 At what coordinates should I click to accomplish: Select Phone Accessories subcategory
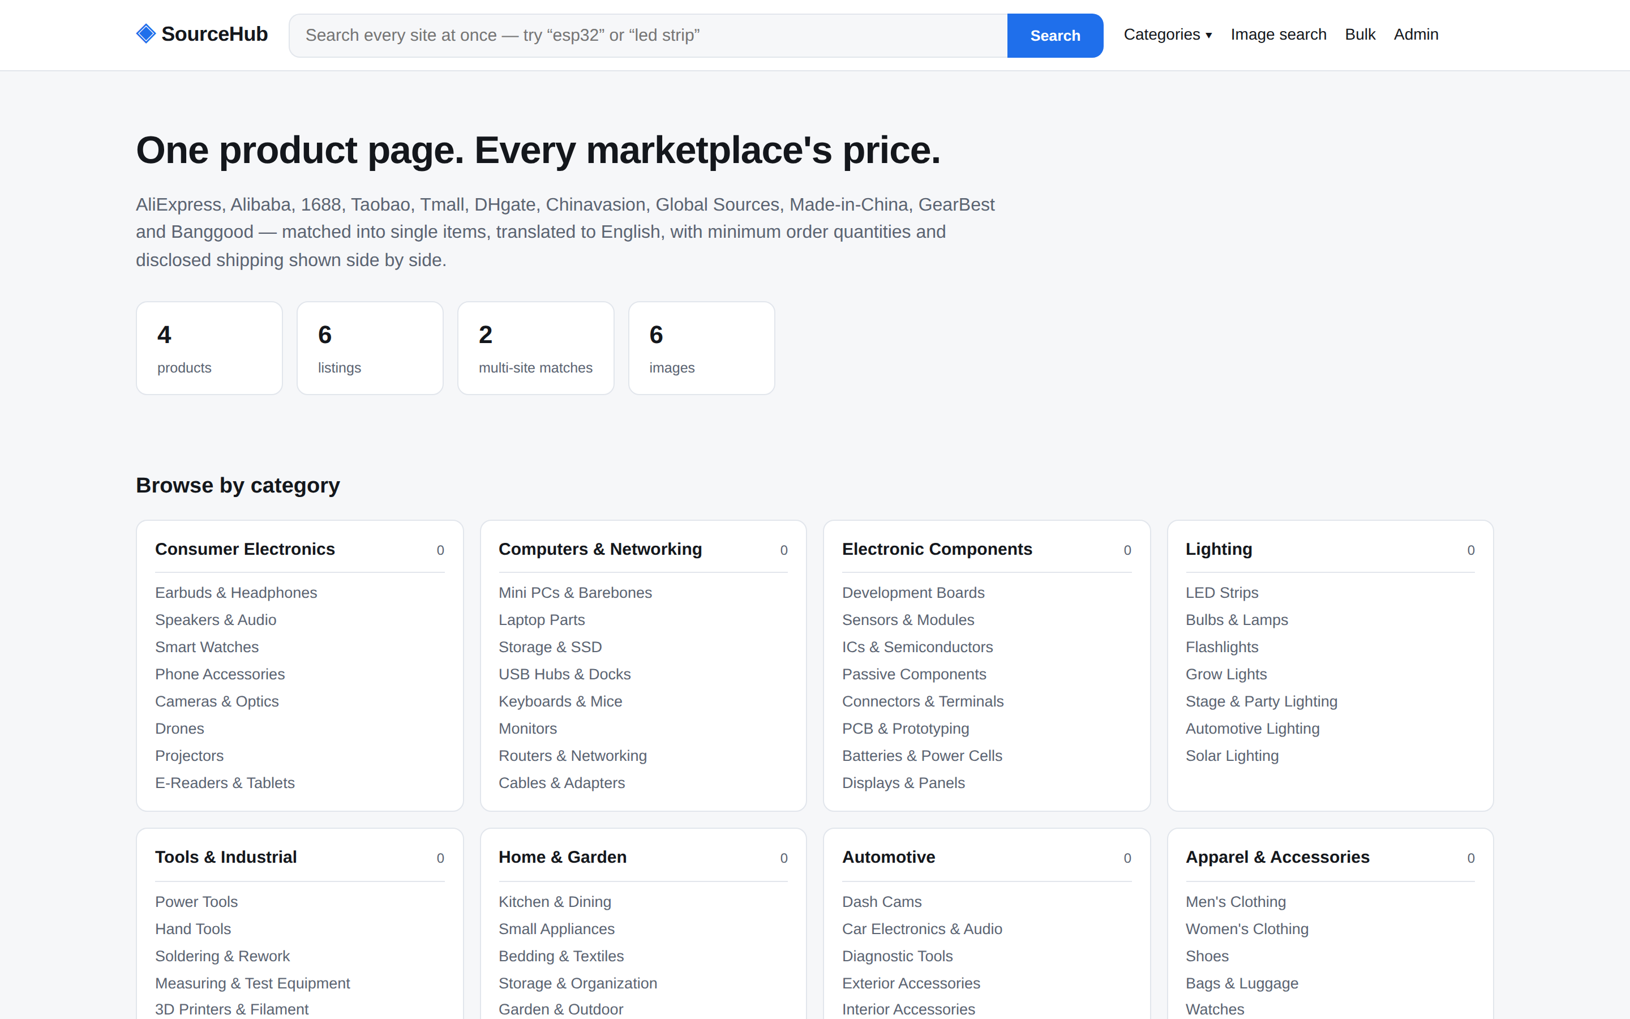coord(220,674)
